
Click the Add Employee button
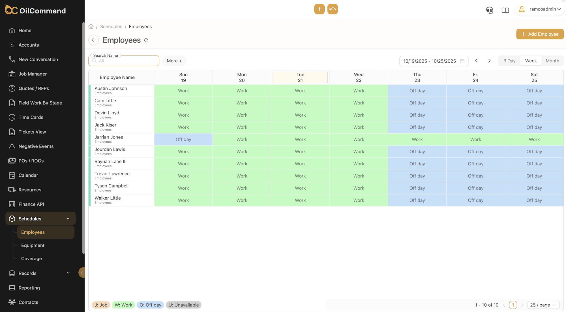tap(540, 34)
